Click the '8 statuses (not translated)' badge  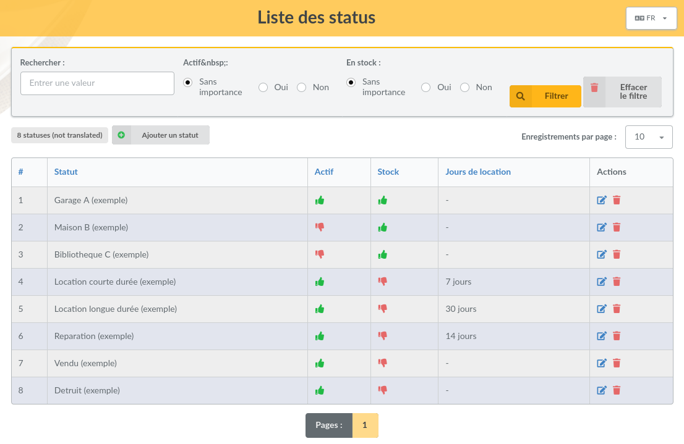(x=60, y=135)
